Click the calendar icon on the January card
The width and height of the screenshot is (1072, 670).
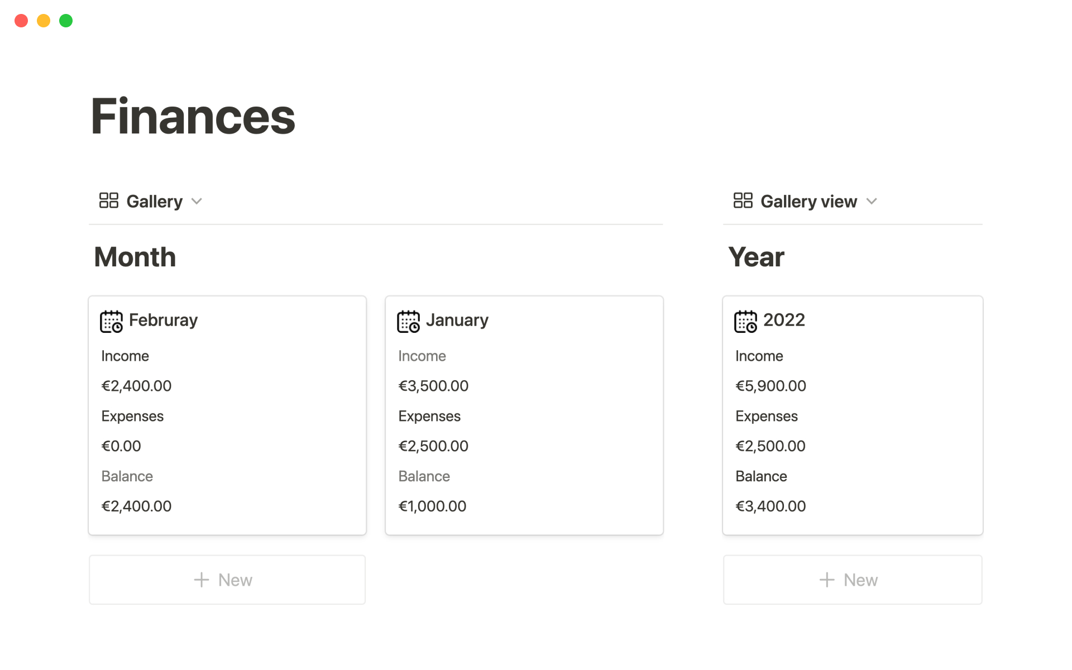tap(408, 322)
